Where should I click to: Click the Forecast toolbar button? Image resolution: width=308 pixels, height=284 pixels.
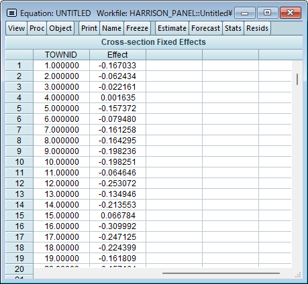[205, 28]
